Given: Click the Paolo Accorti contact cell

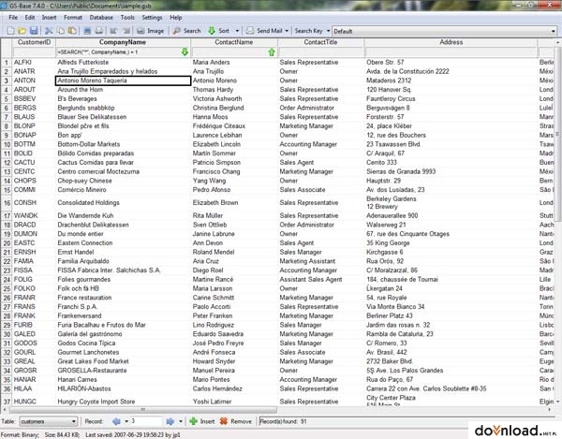Looking at the screenshot, I should pyautogui.click(x=234, y=306).
